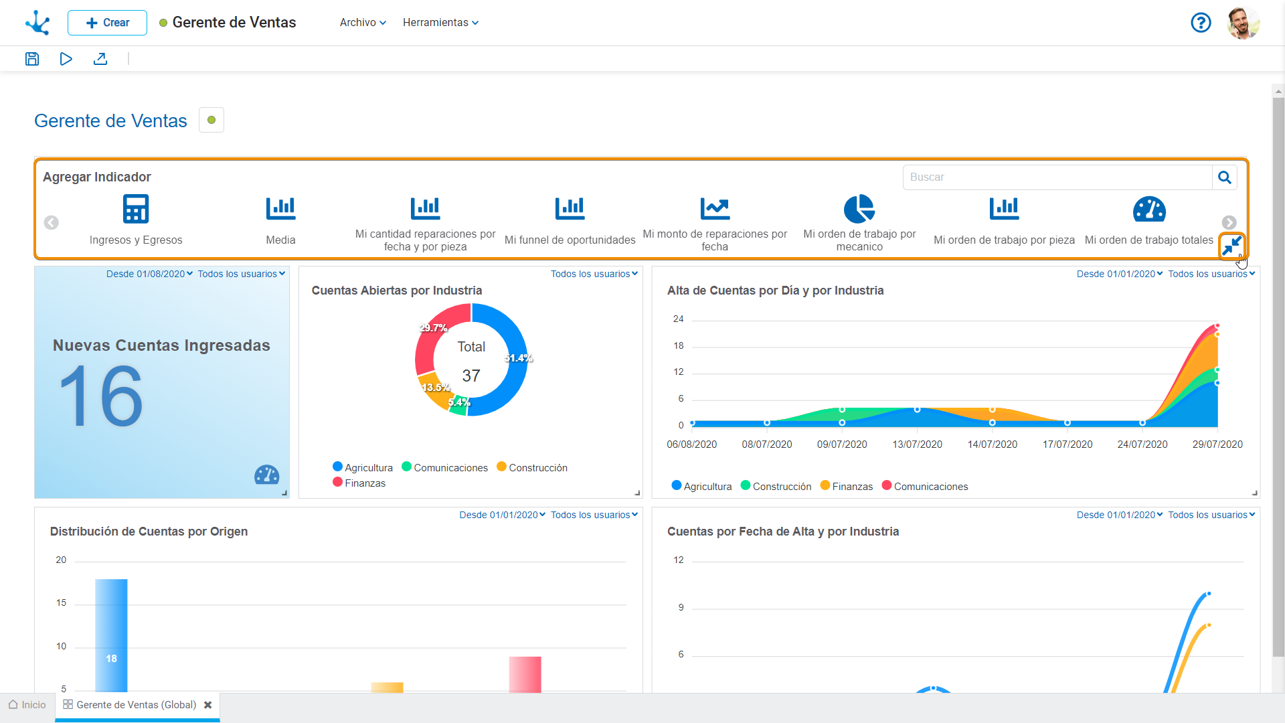The width and height of the screenshot is (1285, 723).
Task: Toggle the green status dot next to the title
Action: tap(211, 120)
